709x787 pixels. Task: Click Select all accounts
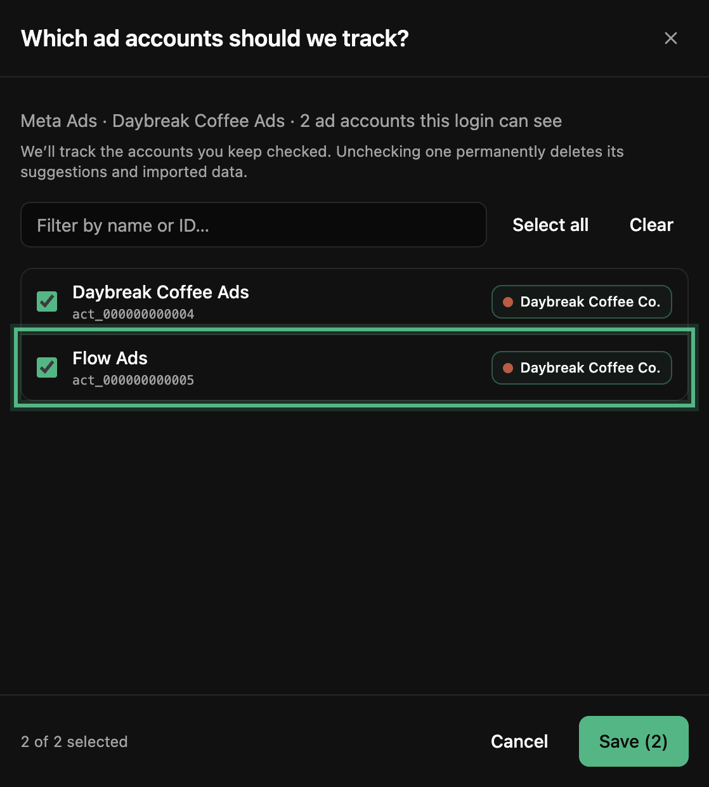tap(550, 225)
